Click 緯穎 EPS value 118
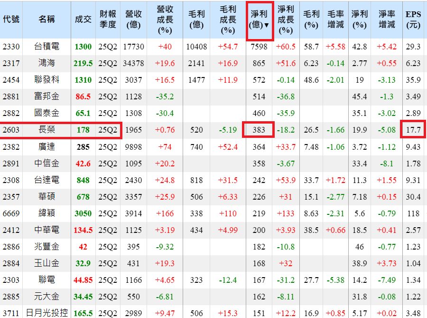This screenshot has width=427, height=318. tap(413, 213)
